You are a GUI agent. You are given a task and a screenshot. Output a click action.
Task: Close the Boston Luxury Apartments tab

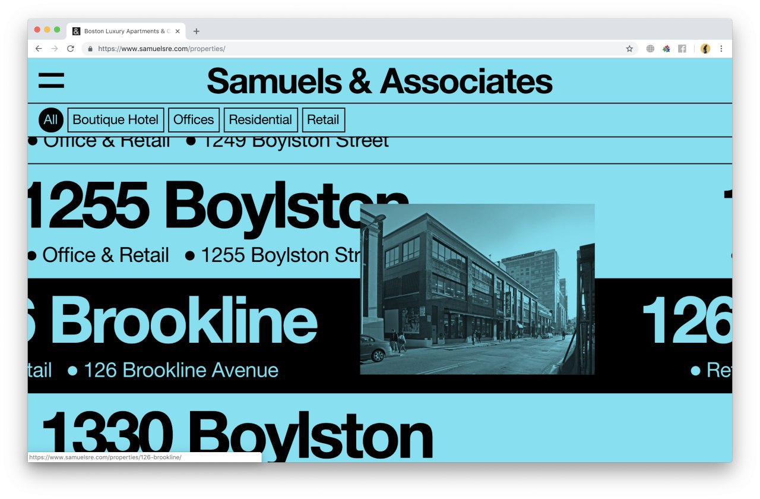coord(178,31)
